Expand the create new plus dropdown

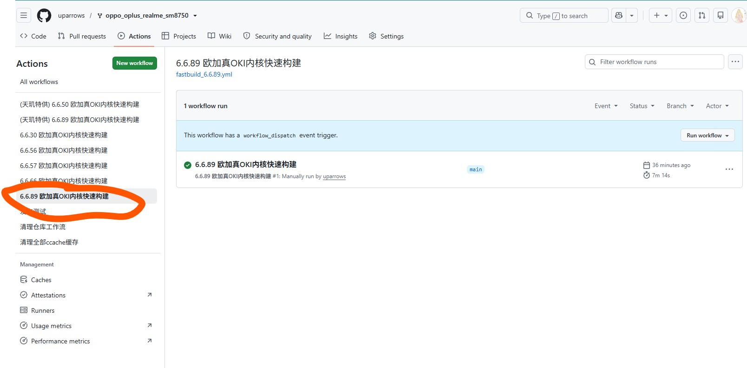661,15
